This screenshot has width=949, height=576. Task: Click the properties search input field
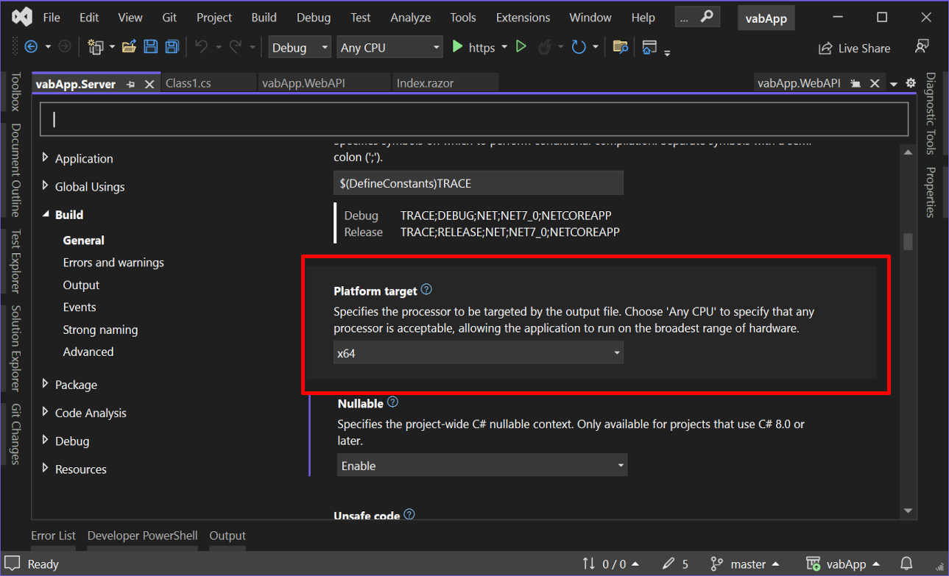[474, 119]
